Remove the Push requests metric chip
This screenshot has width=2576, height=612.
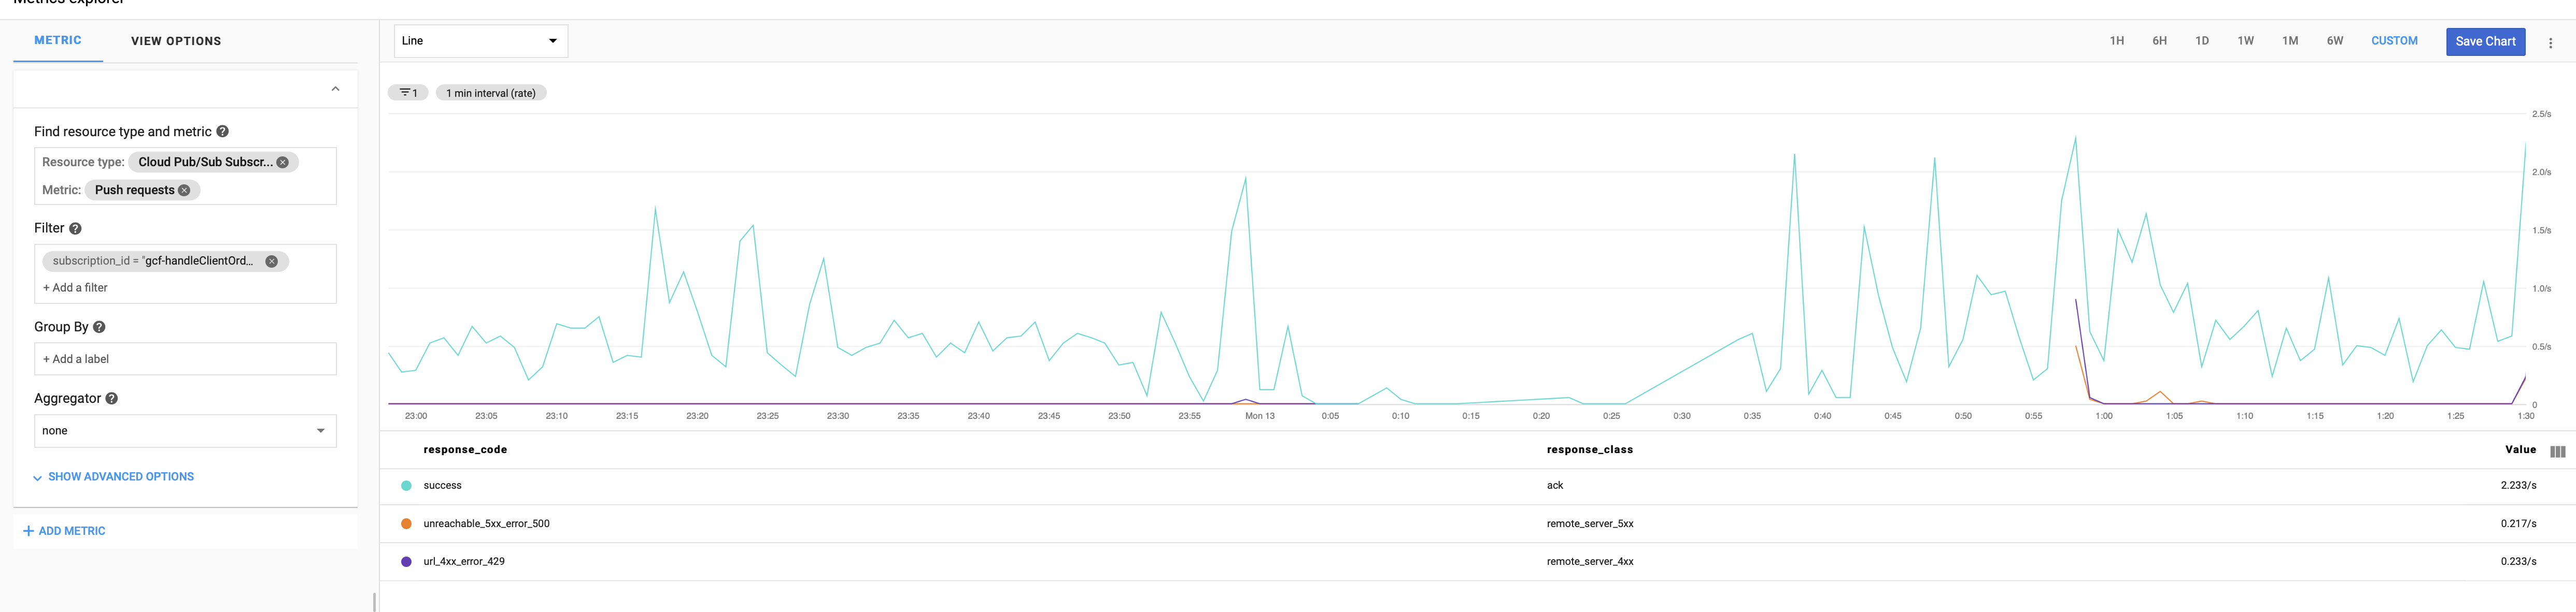click(184, 190)
